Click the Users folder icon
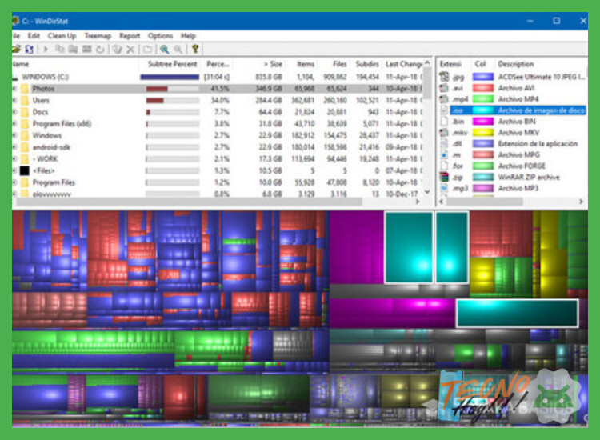 25,101
